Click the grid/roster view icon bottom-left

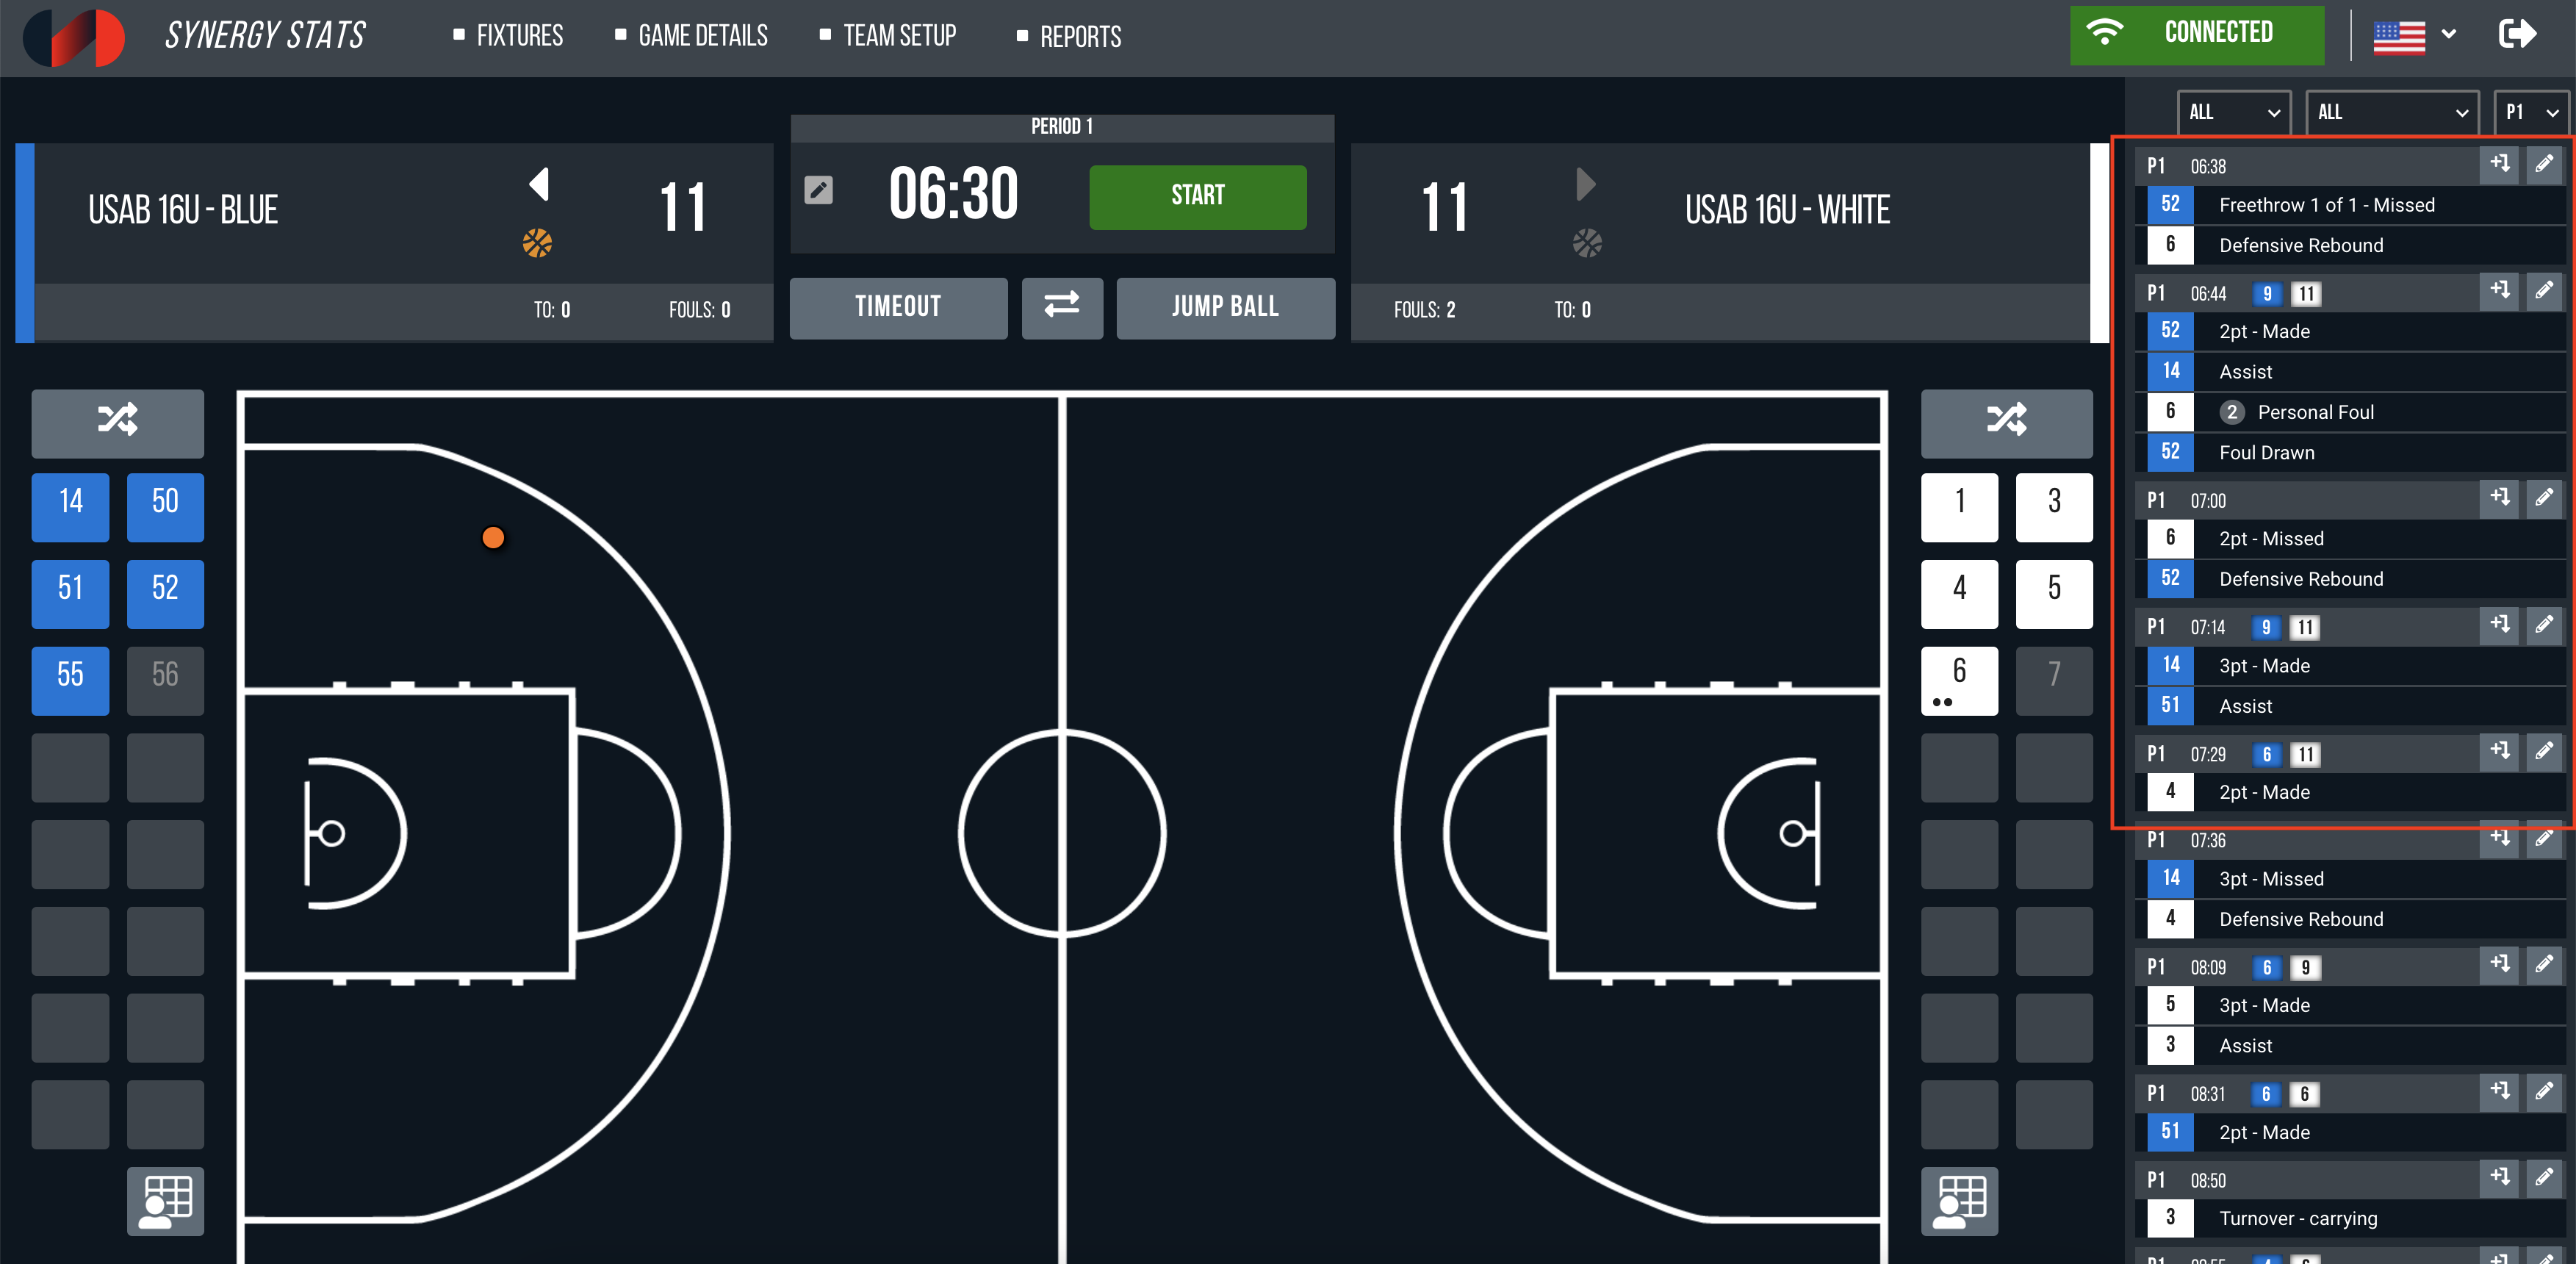[165, 1196]
